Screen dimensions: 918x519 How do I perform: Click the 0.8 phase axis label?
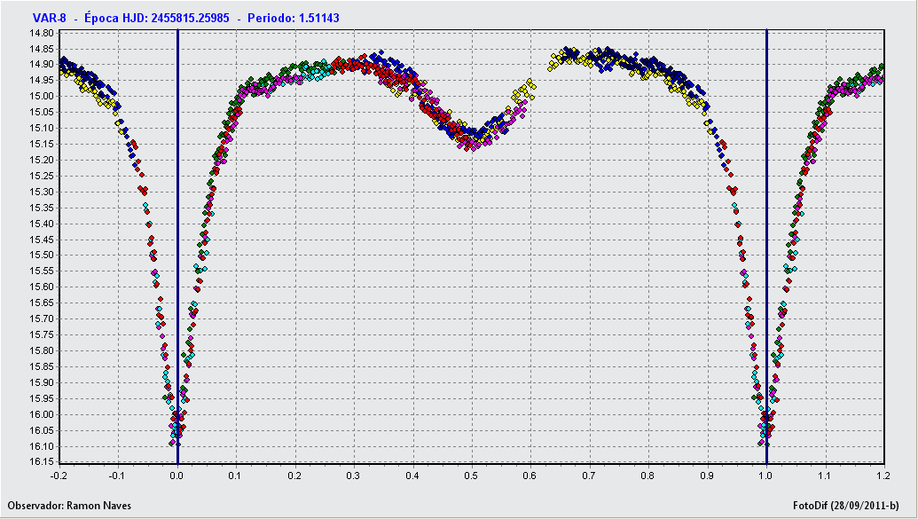pyautogui.click(x=648, y=476)
